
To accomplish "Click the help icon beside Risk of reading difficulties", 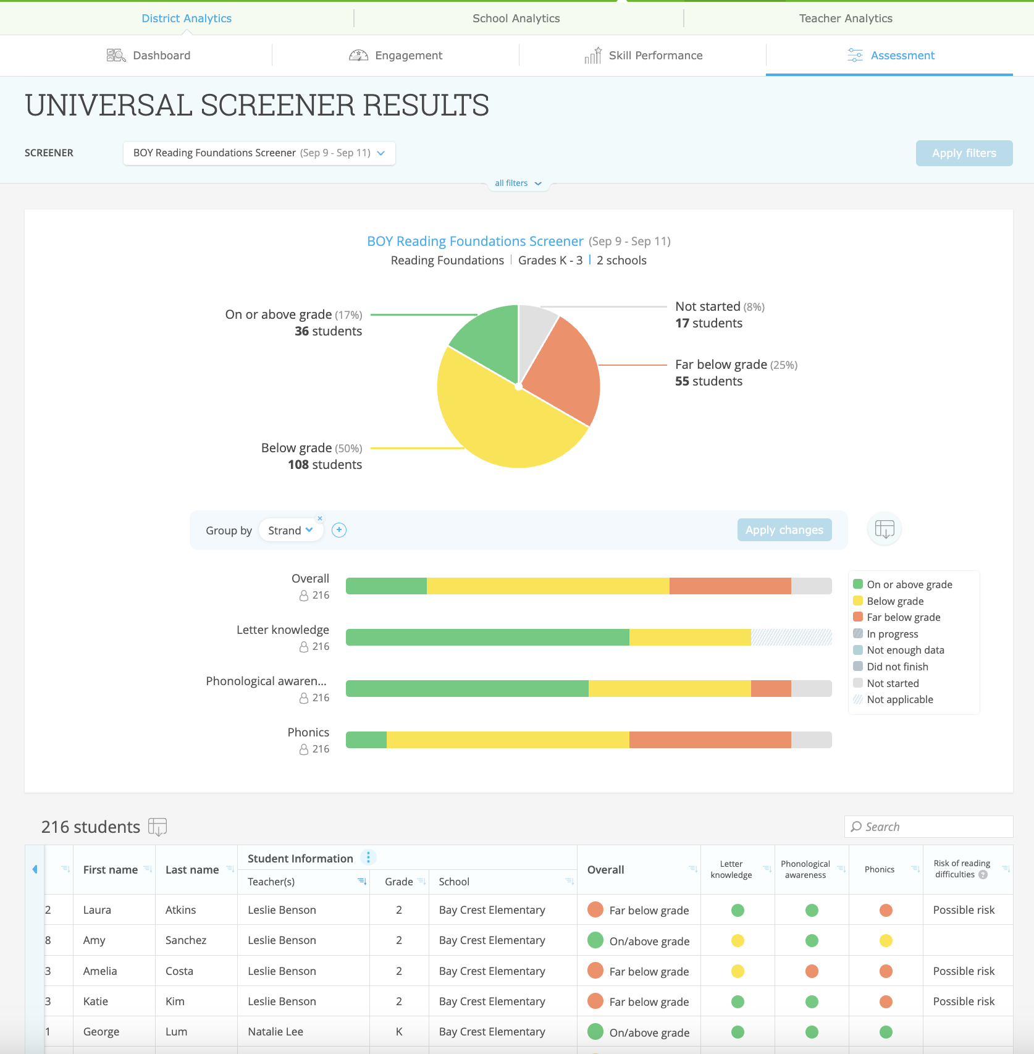I will 983,875.
